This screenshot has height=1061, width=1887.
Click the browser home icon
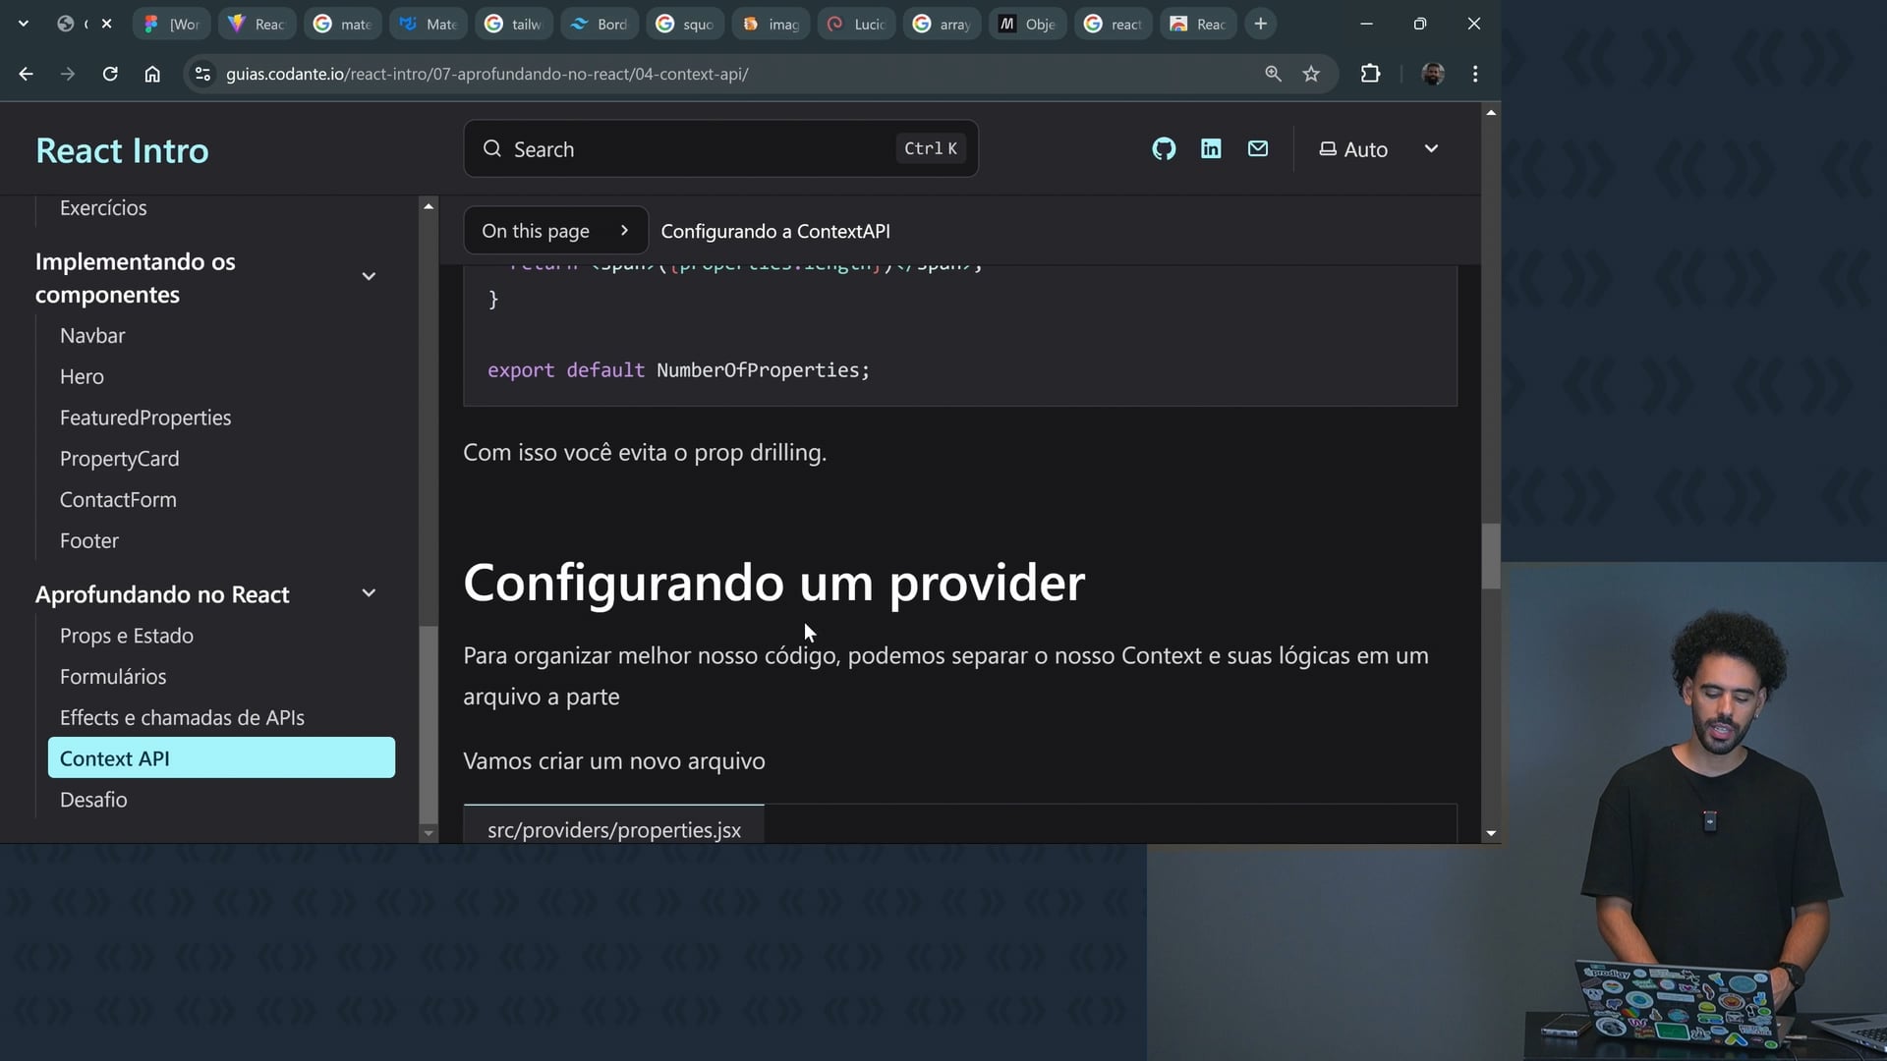point(152,74)
